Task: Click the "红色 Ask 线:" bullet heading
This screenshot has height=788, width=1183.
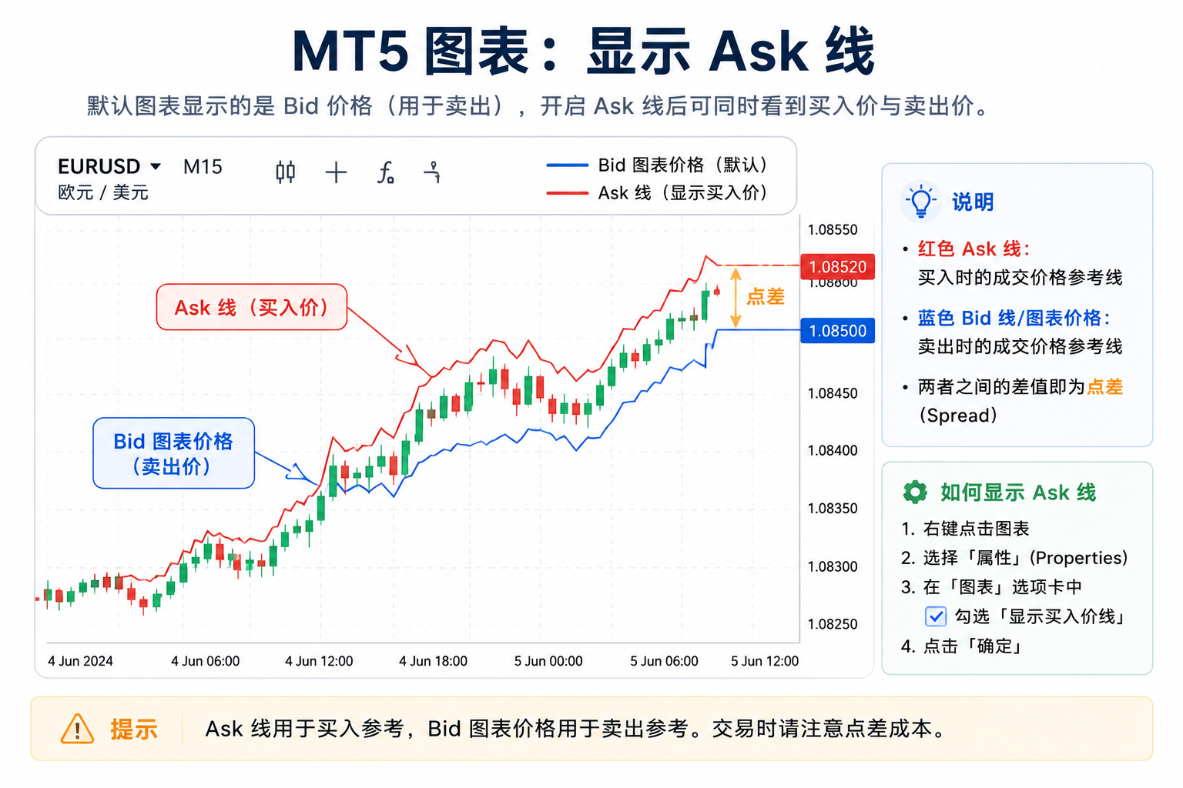Action: click(x=974, y=249)
